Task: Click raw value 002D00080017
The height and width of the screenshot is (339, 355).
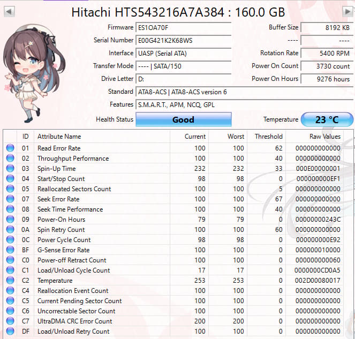Action: pyautogui.click(x=318, y=280)
